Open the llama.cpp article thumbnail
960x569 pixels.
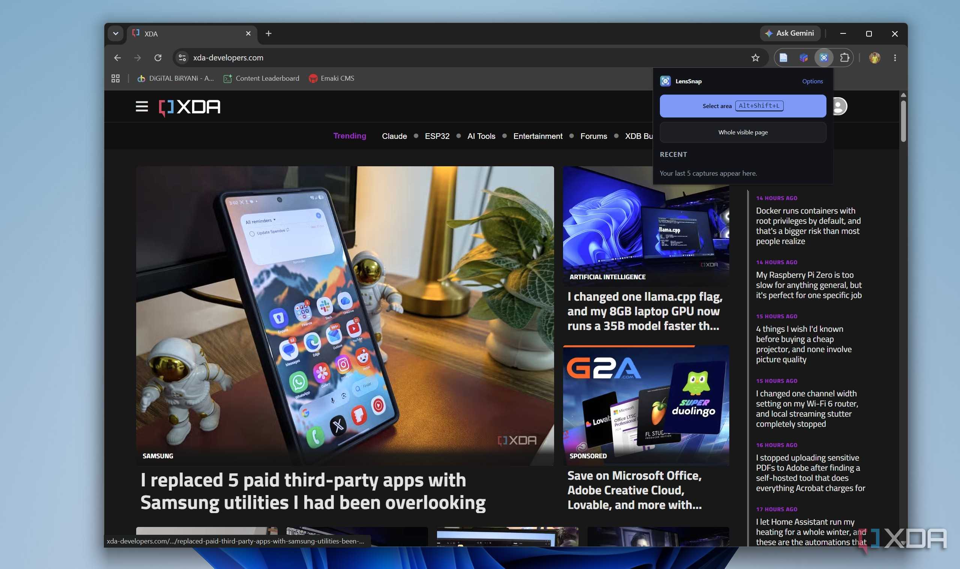[646, 226]
